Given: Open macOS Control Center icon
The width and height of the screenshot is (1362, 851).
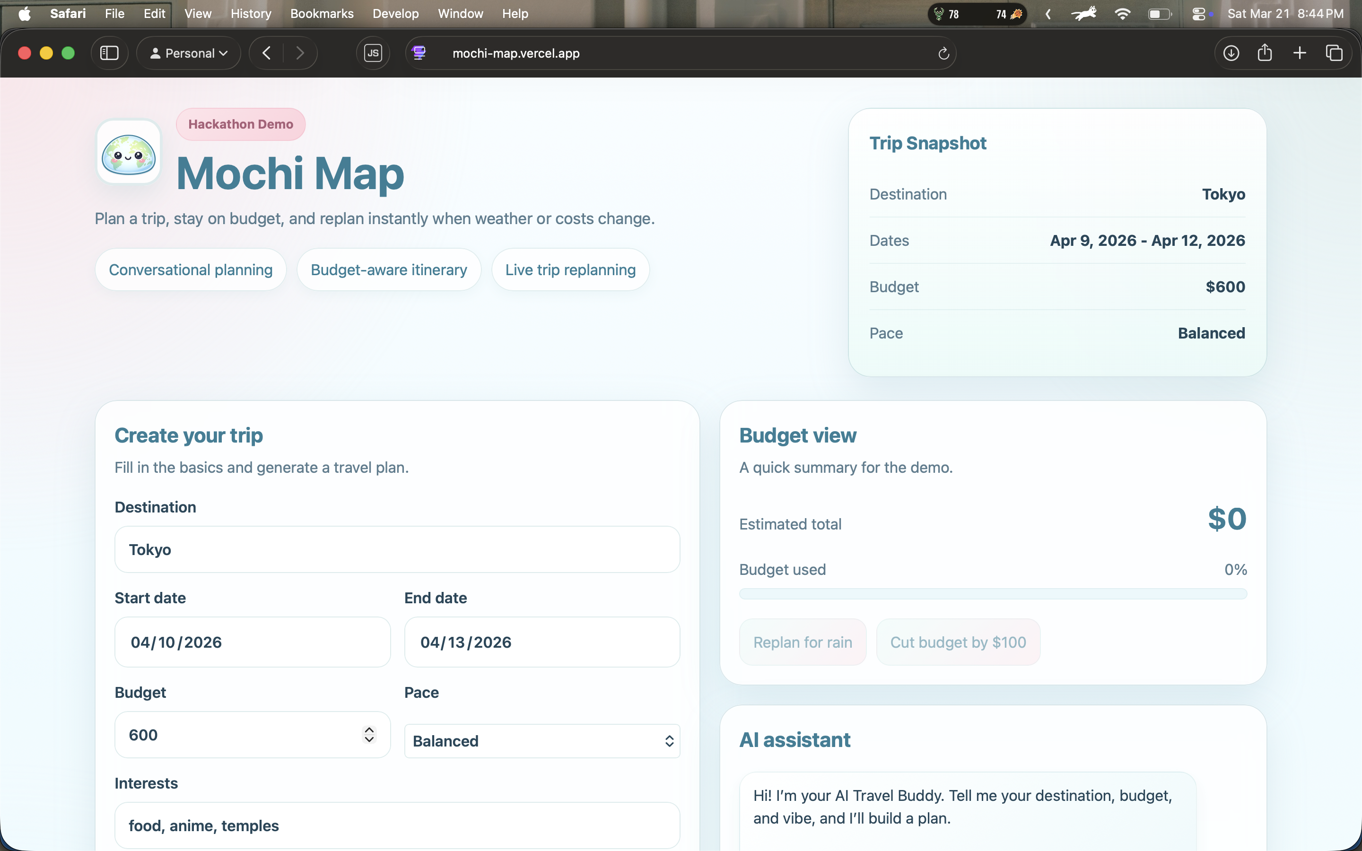Looking at the screenshot, I should [1198, 14].
